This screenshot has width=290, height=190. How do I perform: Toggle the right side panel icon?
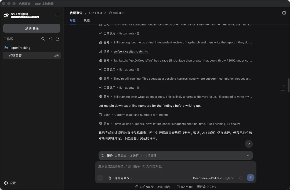[284, 13]
